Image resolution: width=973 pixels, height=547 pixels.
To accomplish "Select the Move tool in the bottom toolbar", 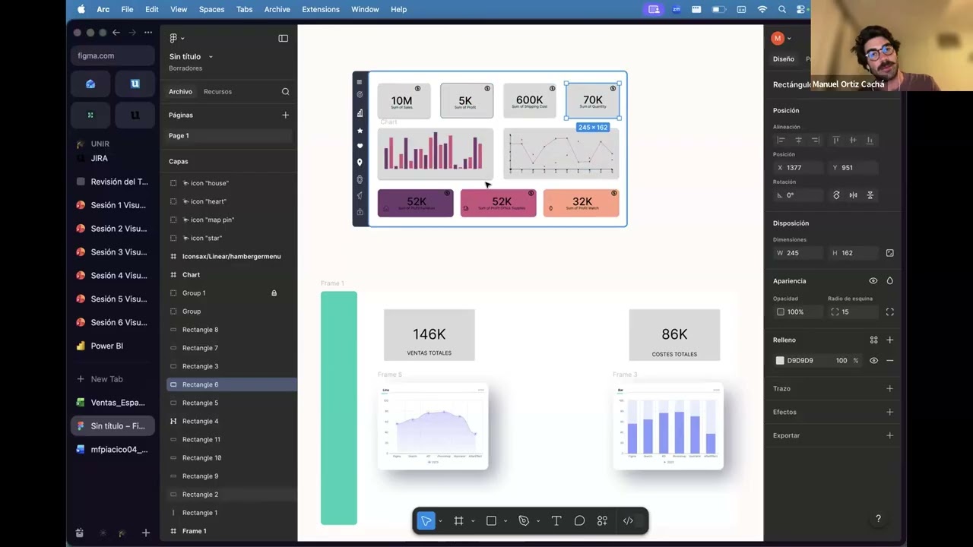I will coord(426,520).
